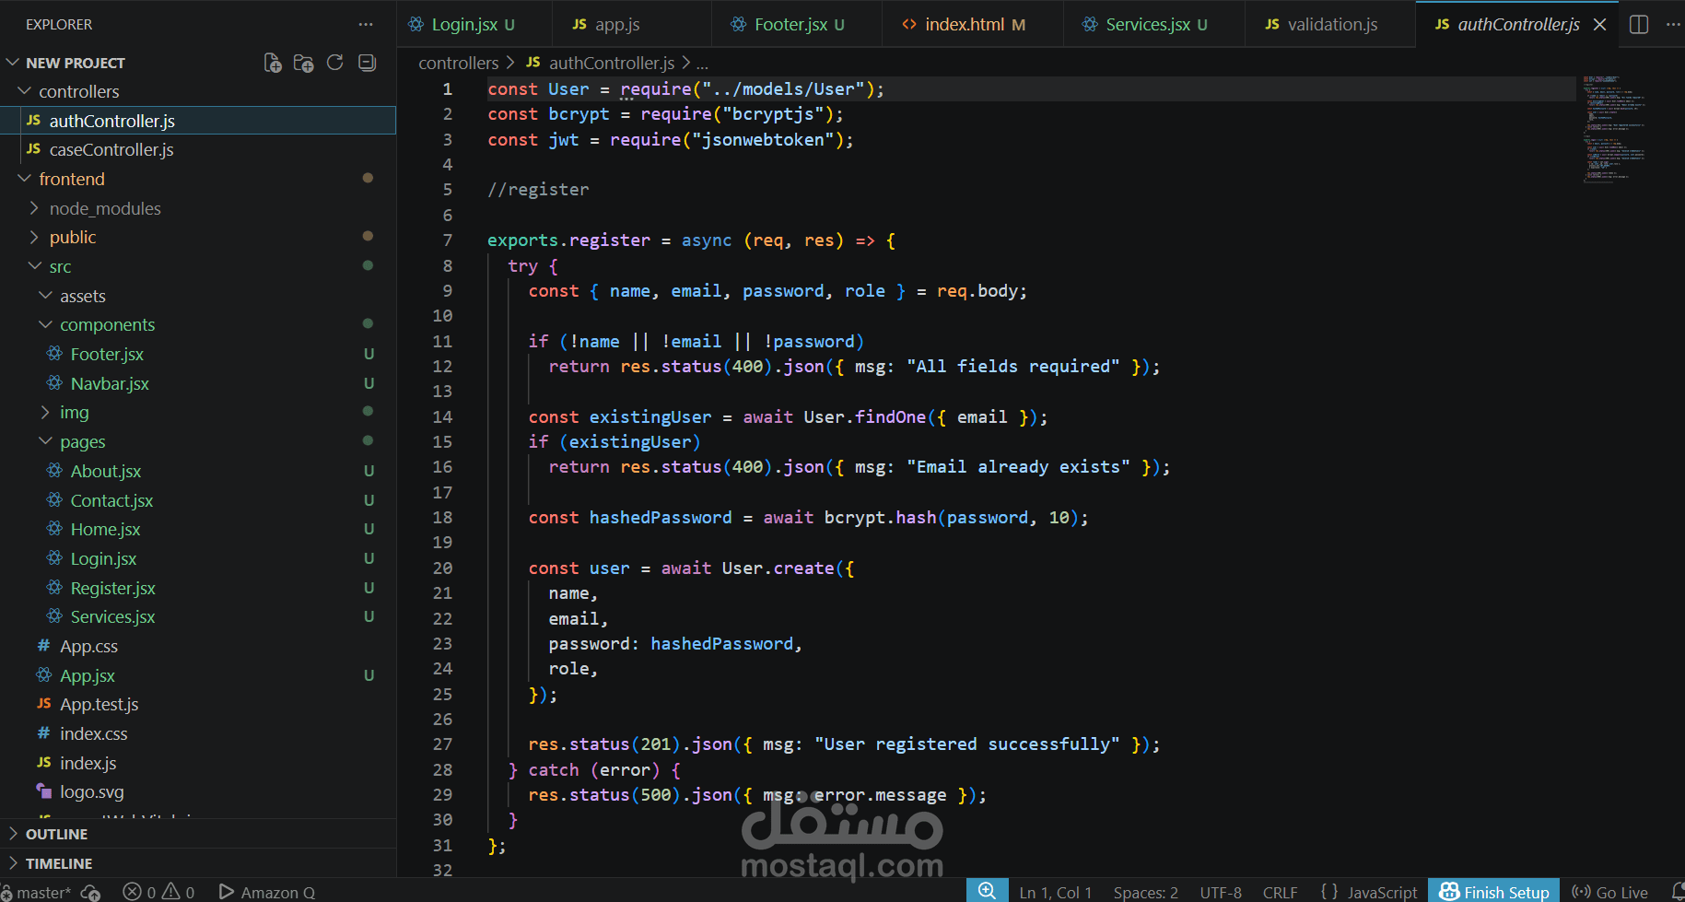
Task: Refresh the Explorer view
Action: [x=334, y=62]
